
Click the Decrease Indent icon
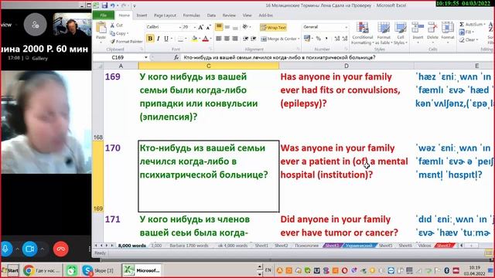246,39
